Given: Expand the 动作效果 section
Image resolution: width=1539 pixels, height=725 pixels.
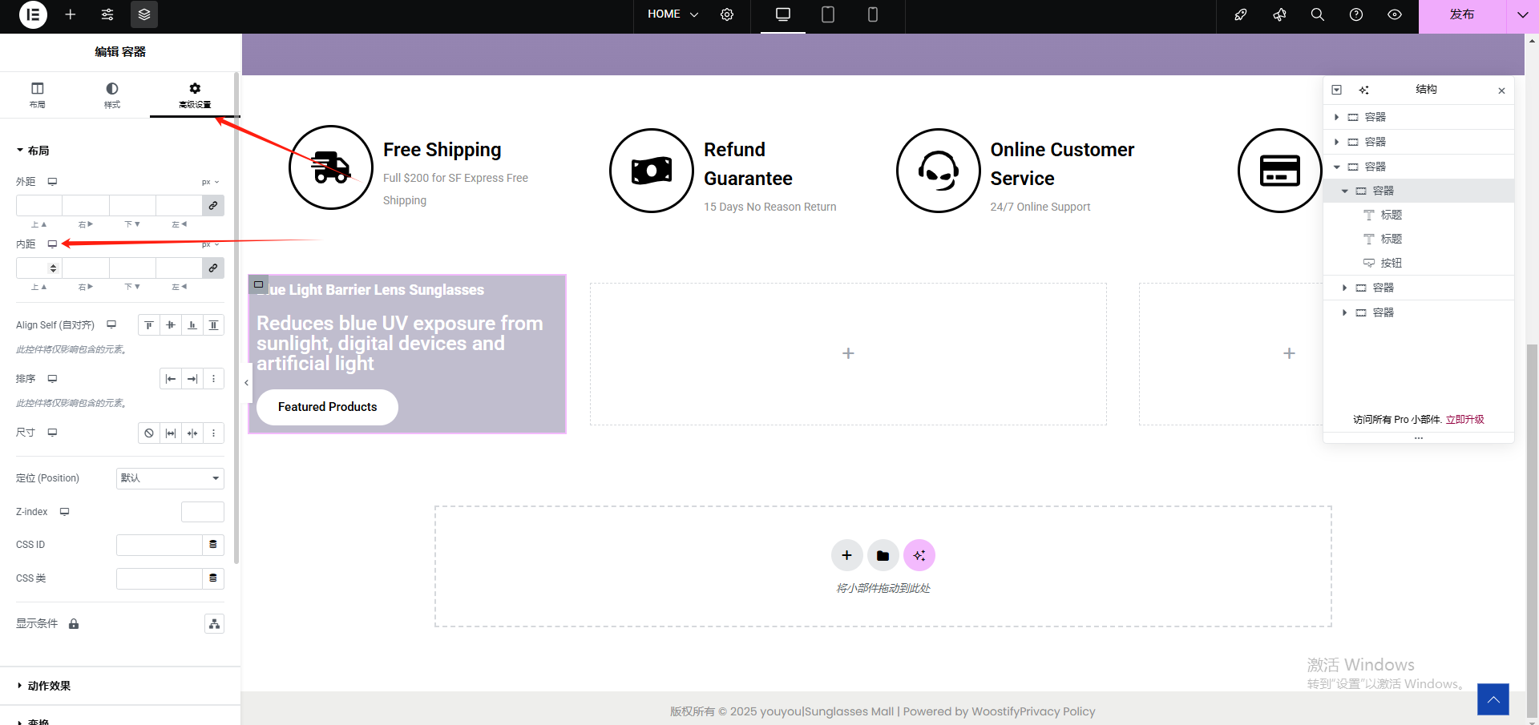Looking at the screenshot, I should pyautogui.click(x=49, y=686).
